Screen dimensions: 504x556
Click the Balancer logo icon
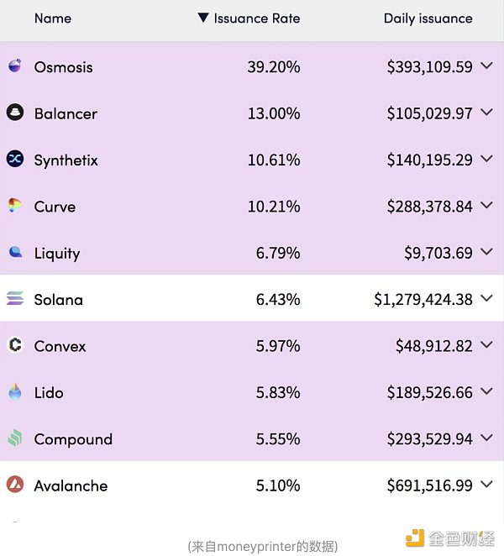15,113
